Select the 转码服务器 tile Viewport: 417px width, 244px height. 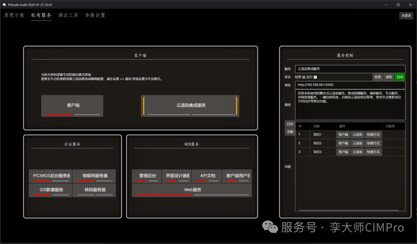pyautogui.click(x=94, y=190)
